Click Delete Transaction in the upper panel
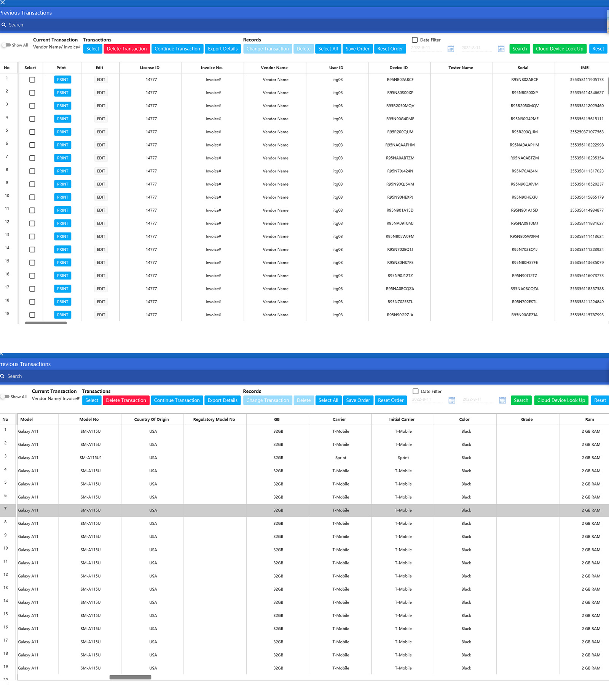Viewport: 609px width, 685px height. pyautogui.click(x=127, y=49)
